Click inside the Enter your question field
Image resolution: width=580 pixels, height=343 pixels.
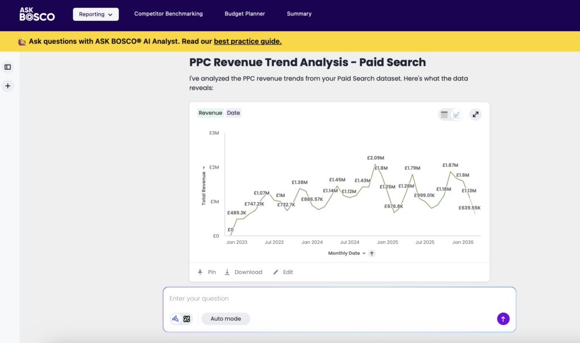pyautogui.click(x=283, y=298)
